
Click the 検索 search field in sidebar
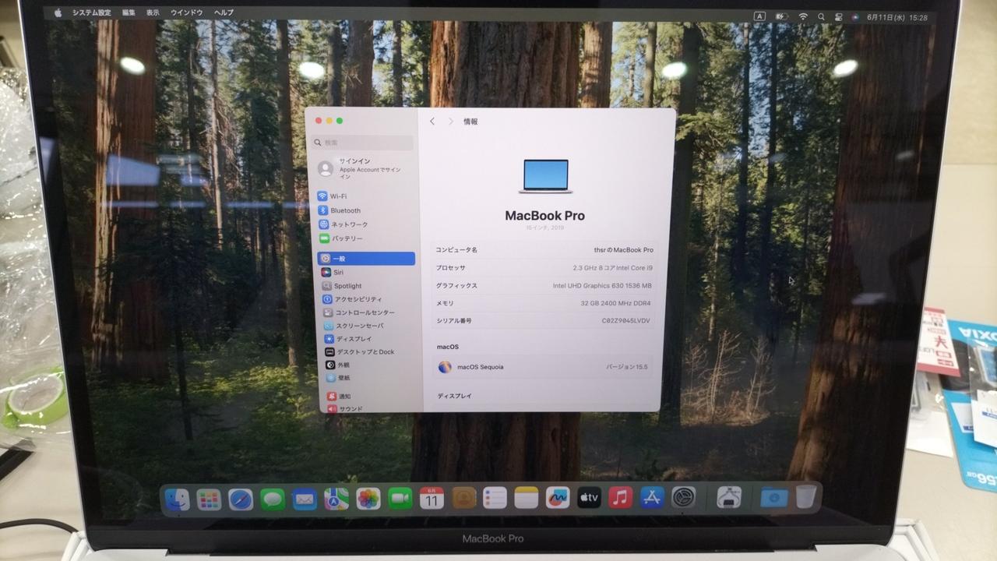[x=363, y=143]
